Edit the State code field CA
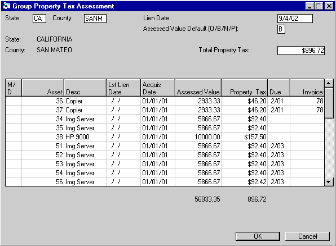Viewport: 336px width, 246px height. coord(39,19)
